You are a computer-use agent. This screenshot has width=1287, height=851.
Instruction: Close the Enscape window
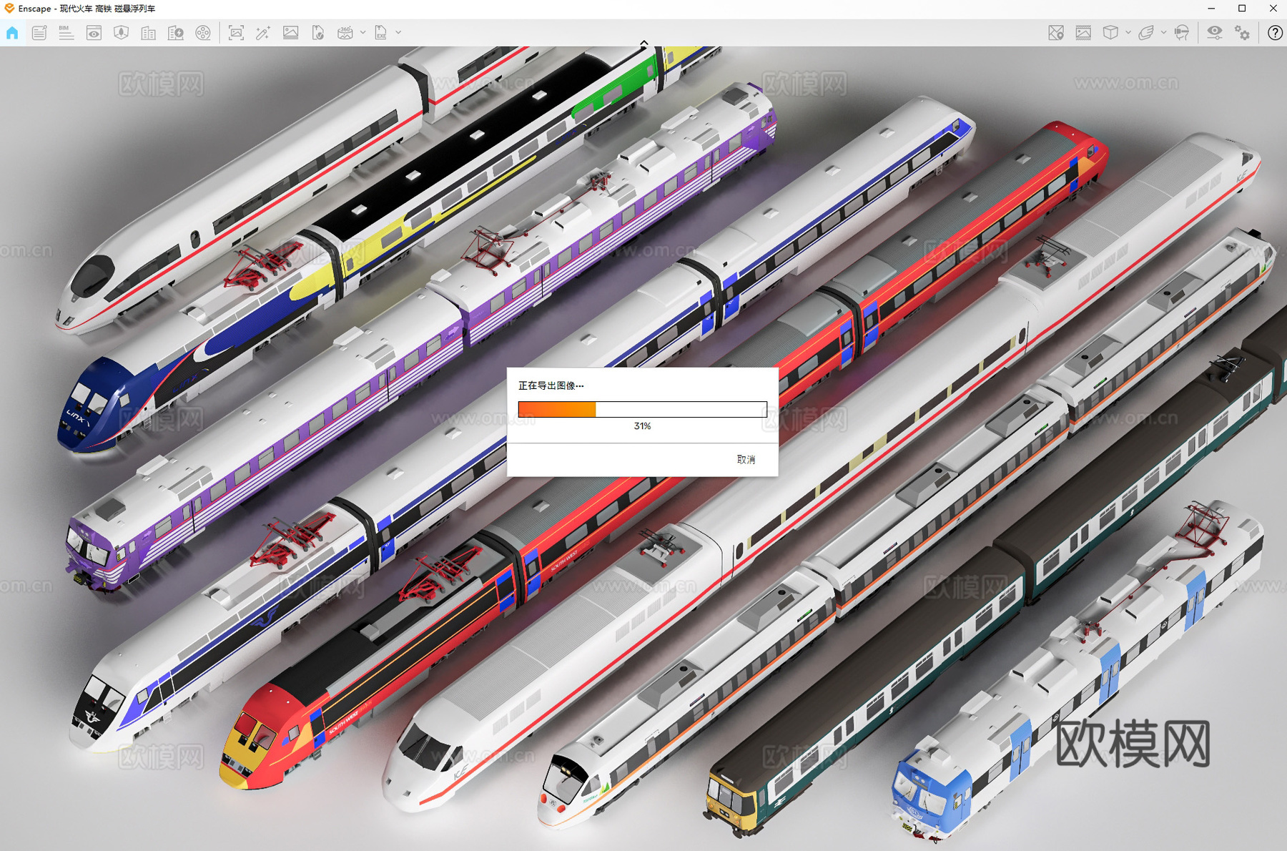pyautogui.click(x=1273, y=9)
